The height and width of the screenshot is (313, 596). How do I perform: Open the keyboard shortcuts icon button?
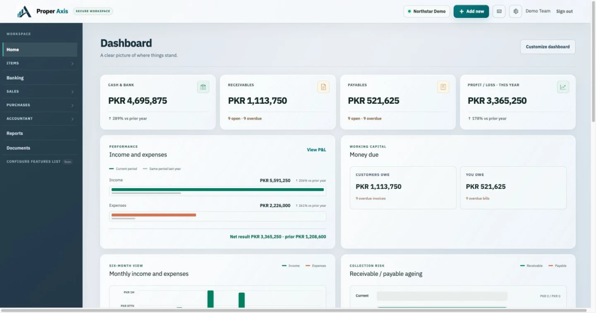499,12
